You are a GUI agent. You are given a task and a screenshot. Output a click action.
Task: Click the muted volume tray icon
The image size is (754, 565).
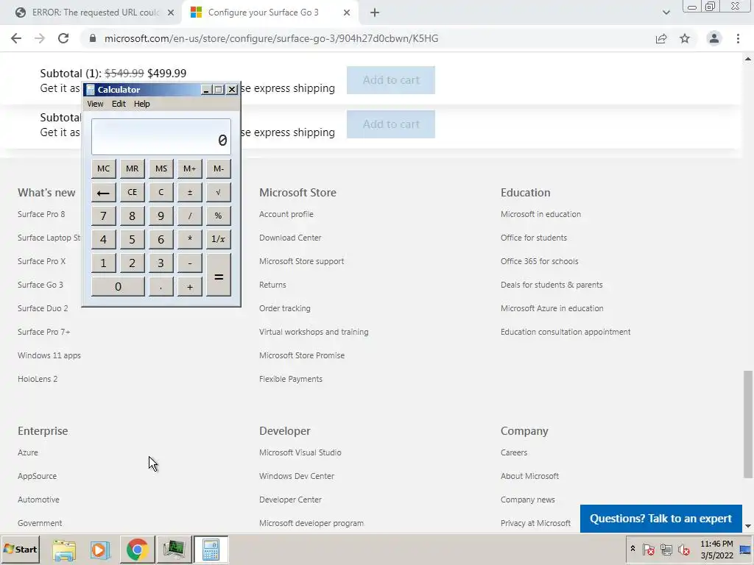pos(683,550)
